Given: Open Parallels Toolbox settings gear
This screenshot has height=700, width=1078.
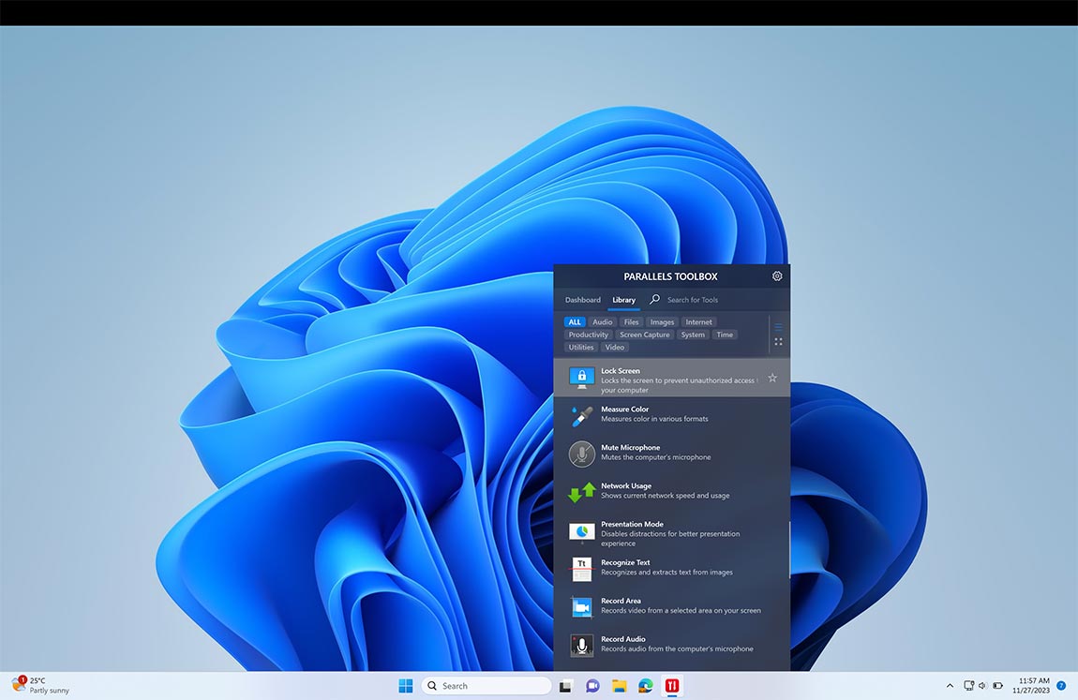Looking at the screenshot, I should (x=777, y=276).
